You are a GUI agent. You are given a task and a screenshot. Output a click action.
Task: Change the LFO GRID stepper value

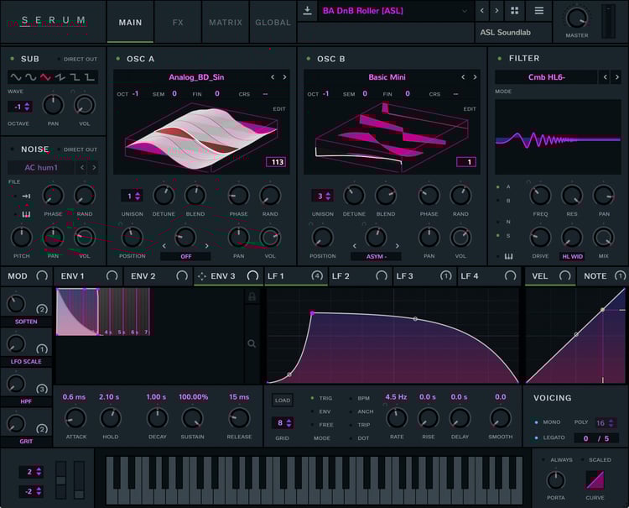pyautogui.click(x=284, y=422)
